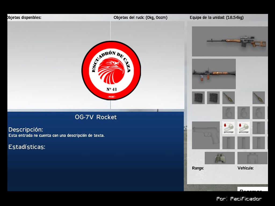Viewport: 275px width, 206px height.
Task: Select the rocket next to the magazines
Action: 229,98
